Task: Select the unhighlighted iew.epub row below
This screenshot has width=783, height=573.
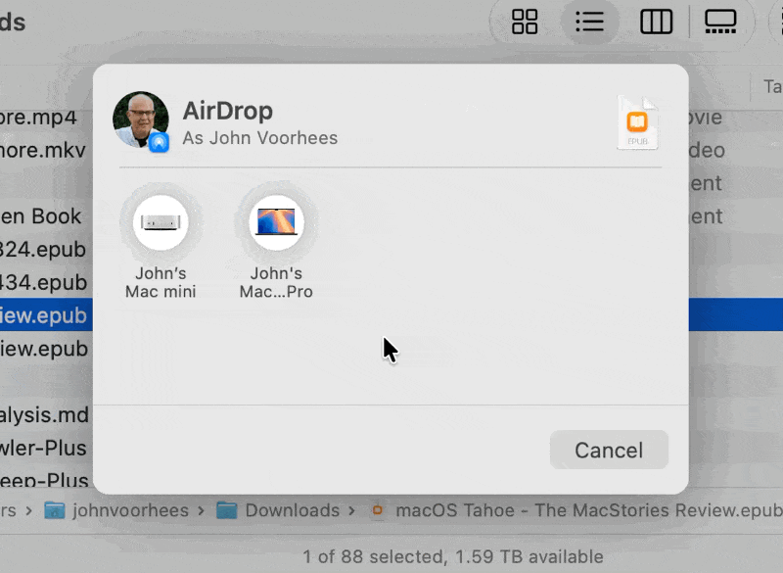Action: tap(44, 348)
